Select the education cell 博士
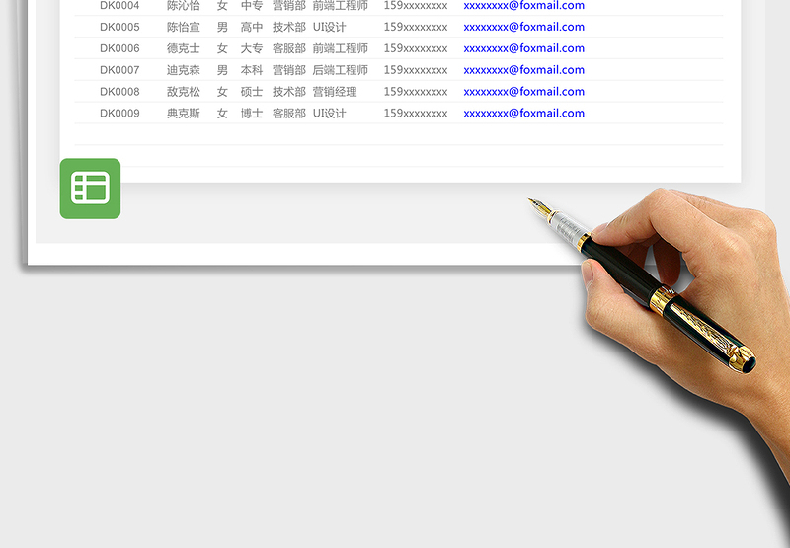The height and width of the screenshot is (548, 790). coord(252,114)
